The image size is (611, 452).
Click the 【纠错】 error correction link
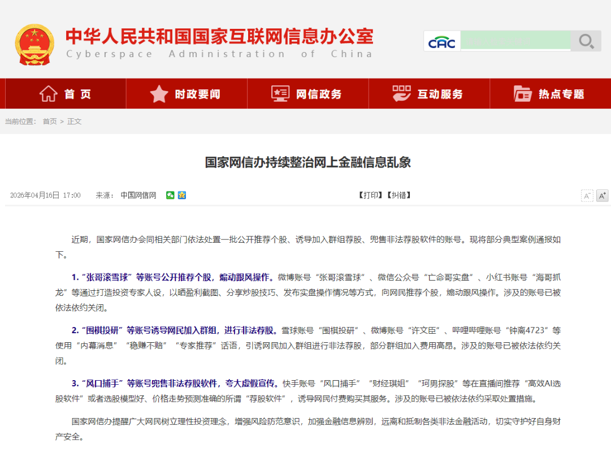tap(398, 195)
